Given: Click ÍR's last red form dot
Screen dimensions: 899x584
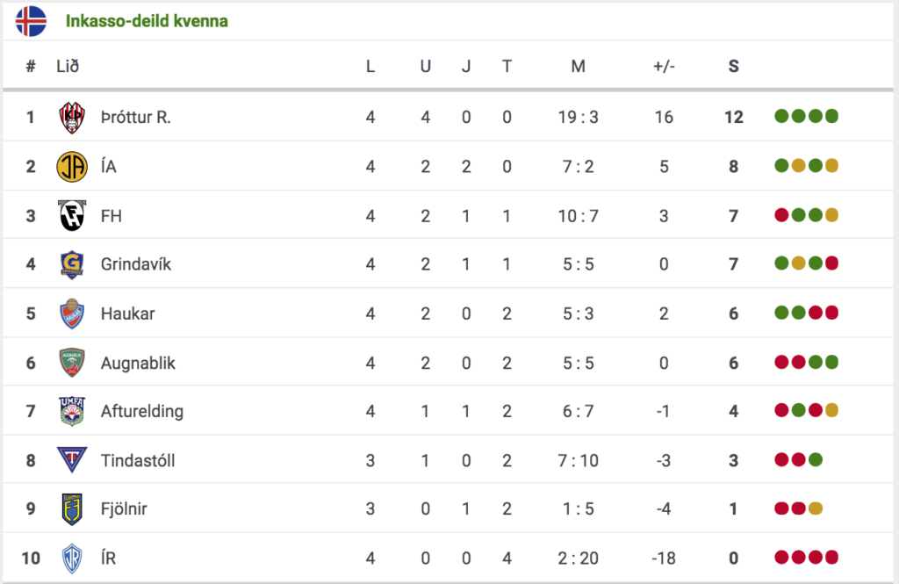Looking at the screenshot, I should point(832,557).
